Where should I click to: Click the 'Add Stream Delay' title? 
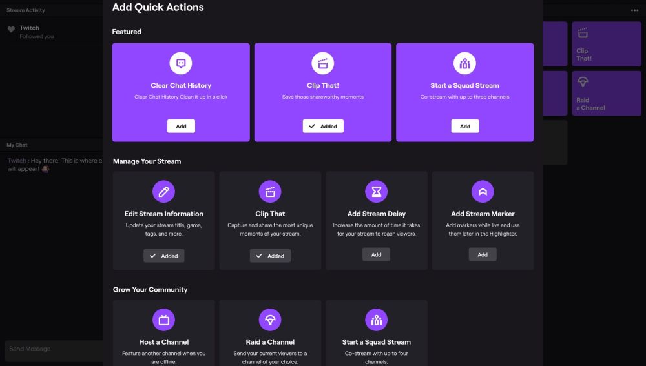(x=376, y=214)
